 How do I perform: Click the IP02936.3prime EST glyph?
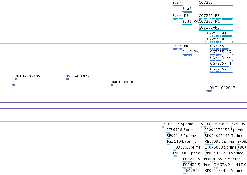175,156
